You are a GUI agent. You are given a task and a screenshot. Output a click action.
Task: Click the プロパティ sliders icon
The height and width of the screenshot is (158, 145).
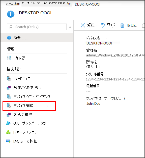point(9,58)
